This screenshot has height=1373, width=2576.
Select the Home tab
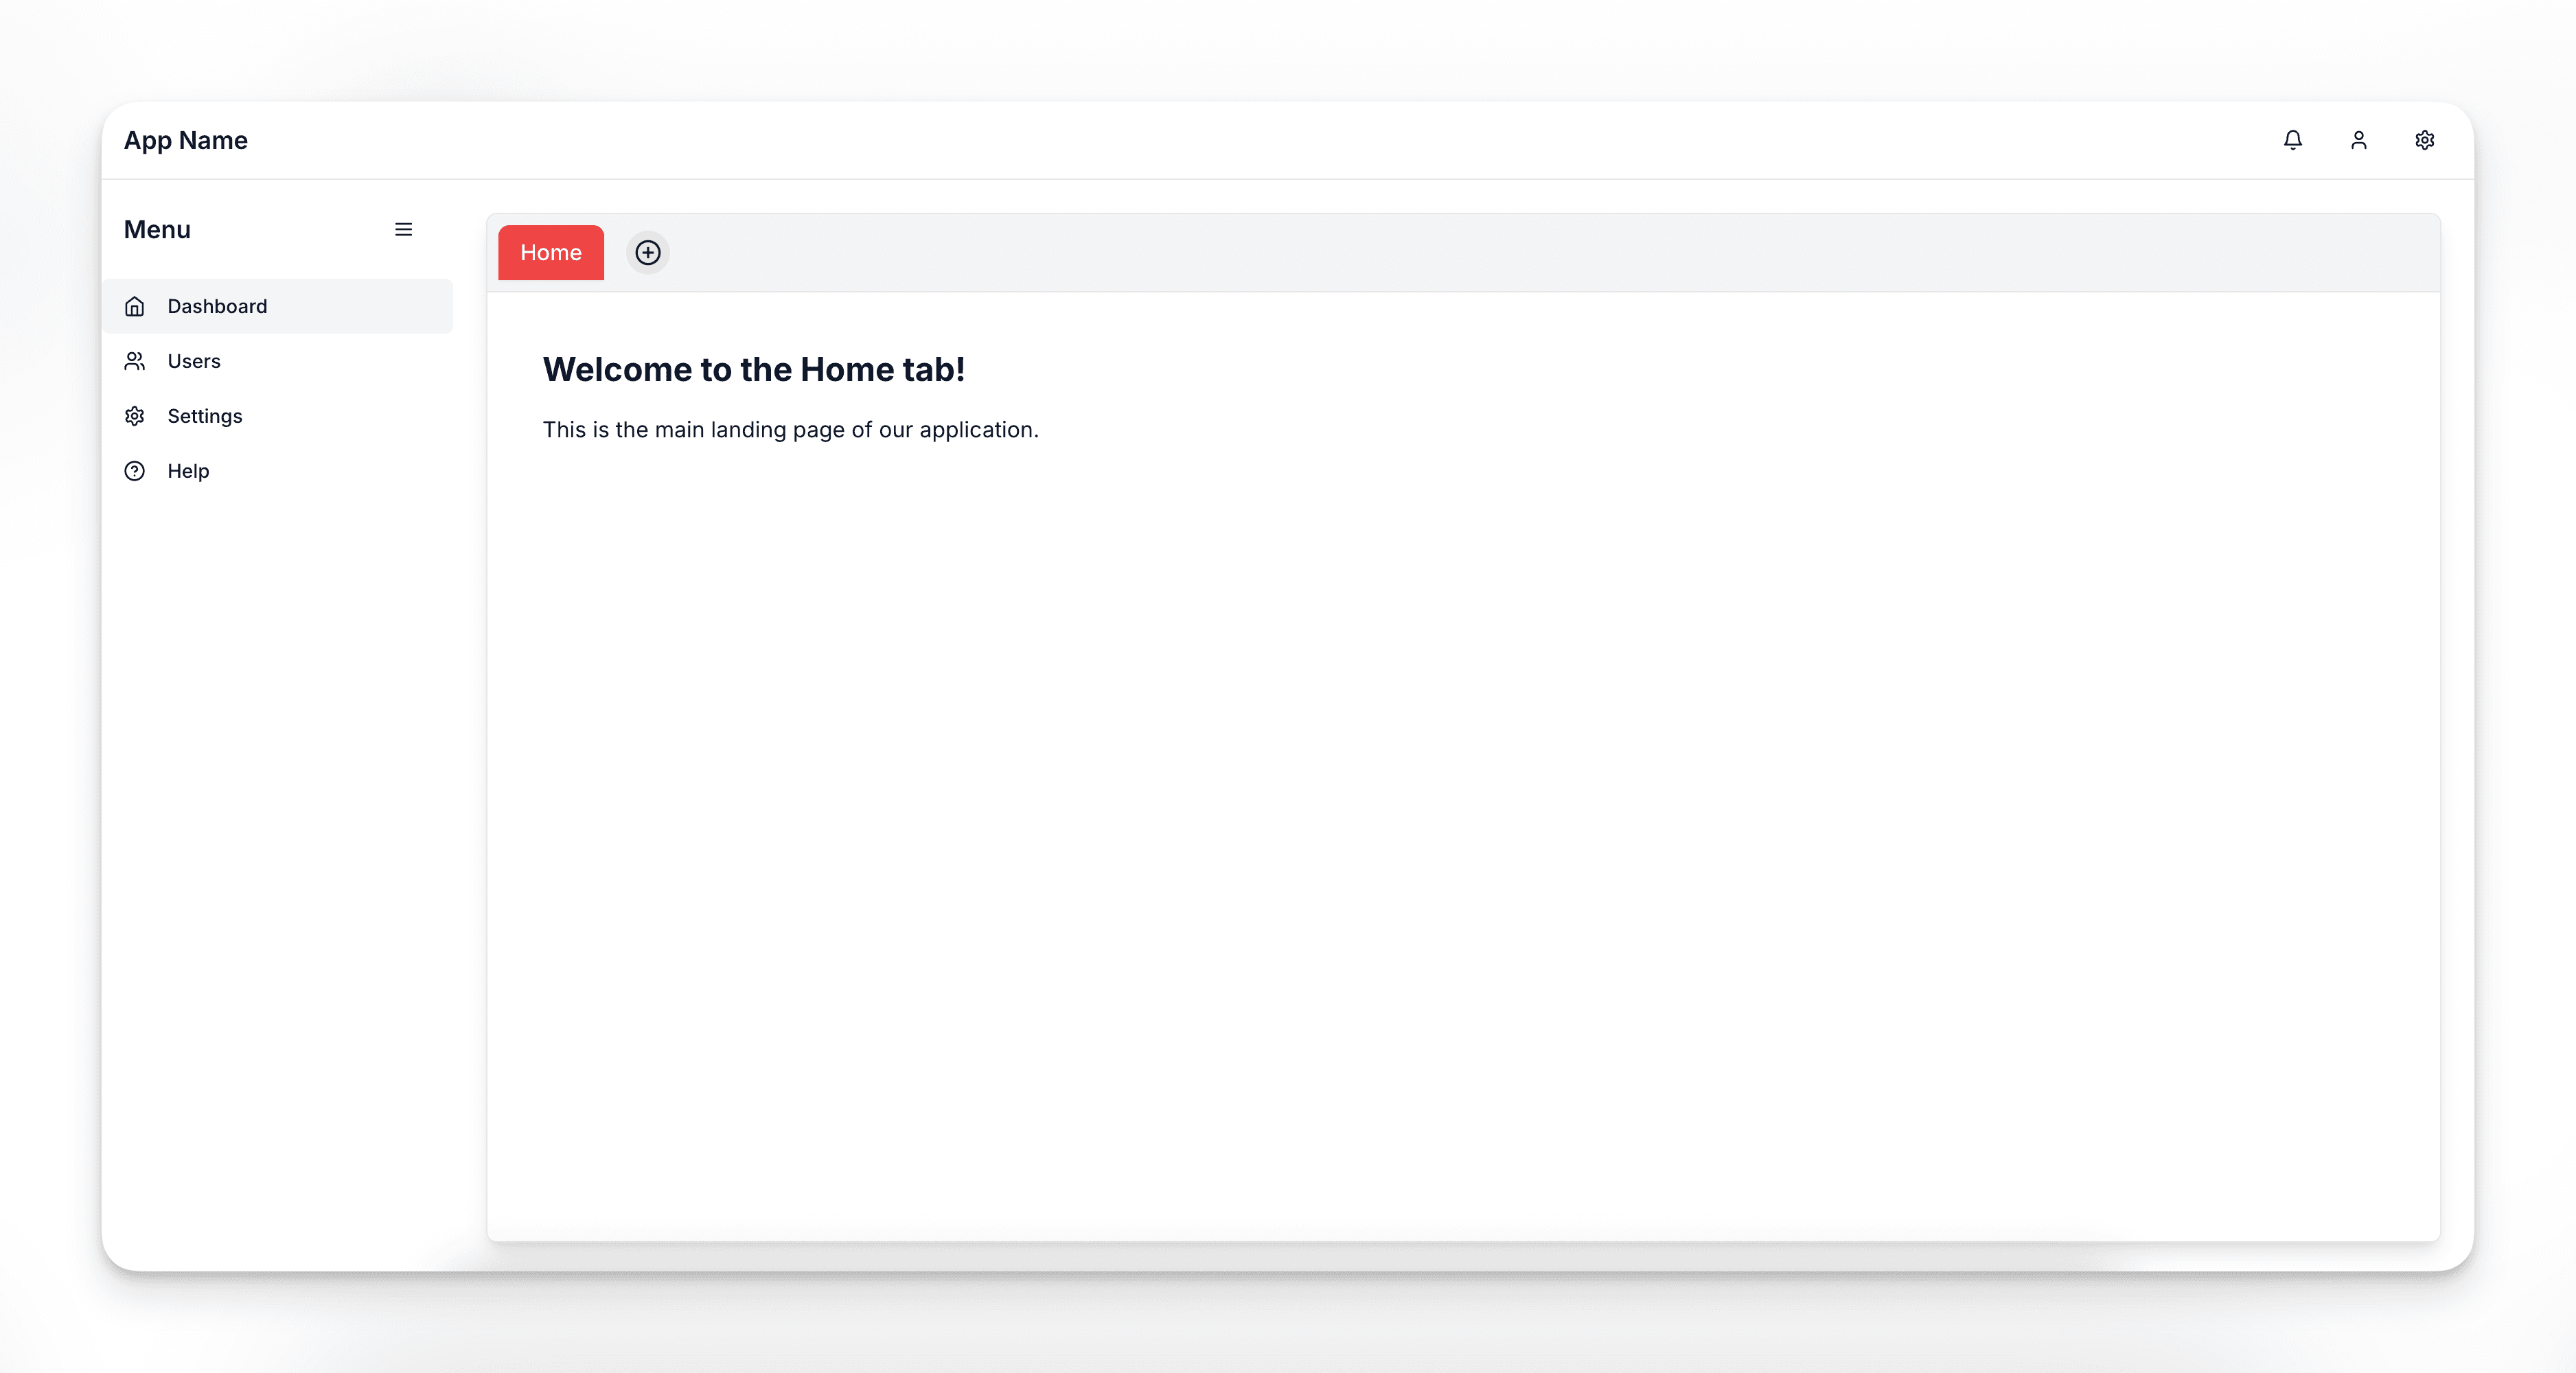click(x=551, y=253)
